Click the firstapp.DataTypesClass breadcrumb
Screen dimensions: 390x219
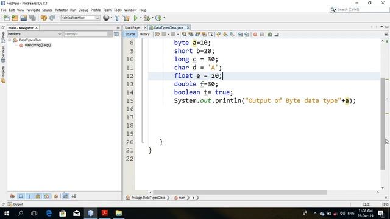tap(148, 198)
